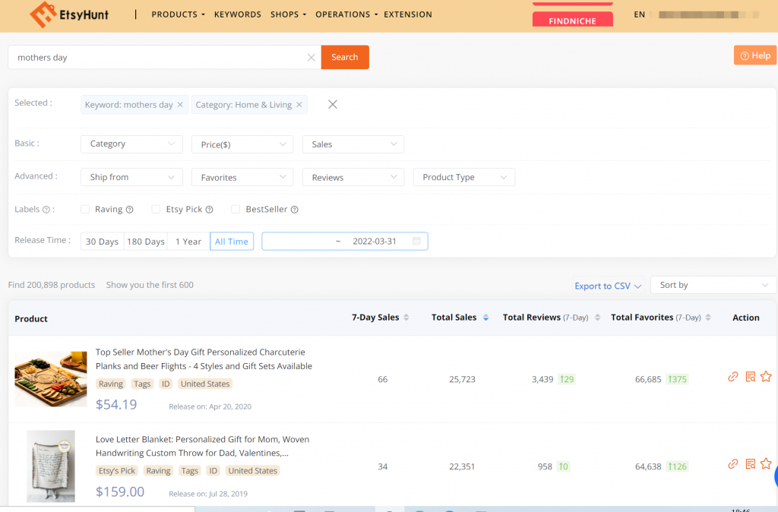
Task: Enable the Raving label checkbox
Action: pyautogui.click(x=86, y=209)
